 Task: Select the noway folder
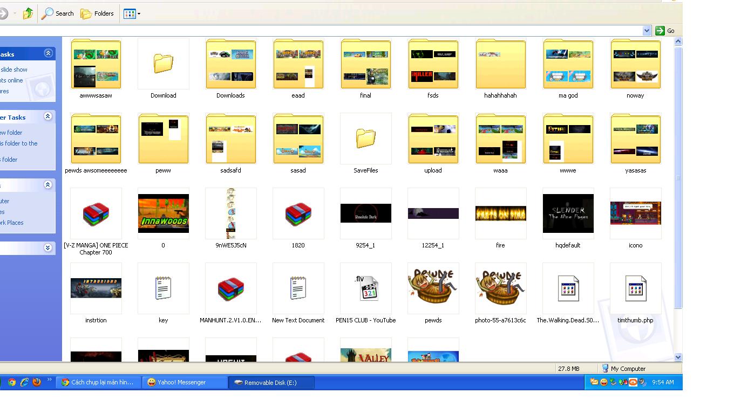636,69
